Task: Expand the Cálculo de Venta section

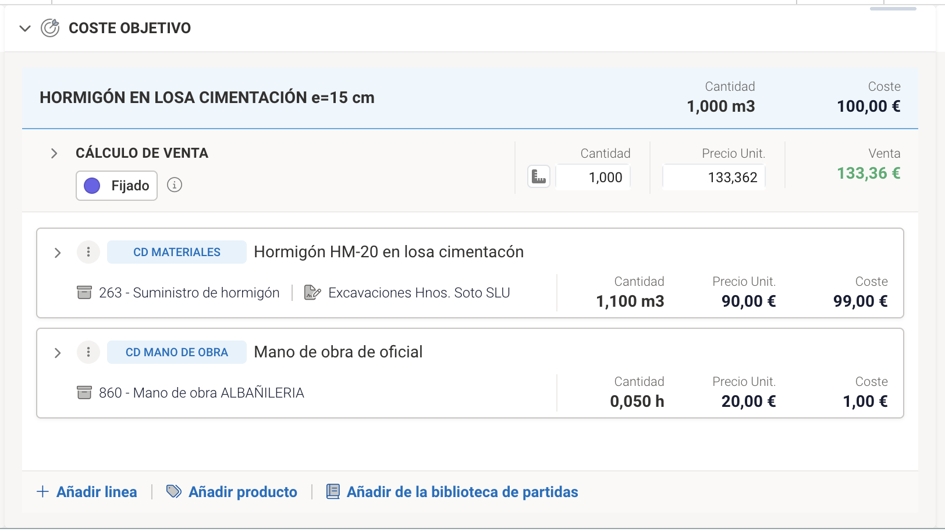Action: coord(54,154)
